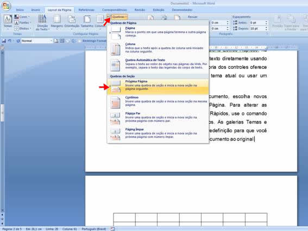Adjust the Antes spacing stepper

(x=266, y=23)
